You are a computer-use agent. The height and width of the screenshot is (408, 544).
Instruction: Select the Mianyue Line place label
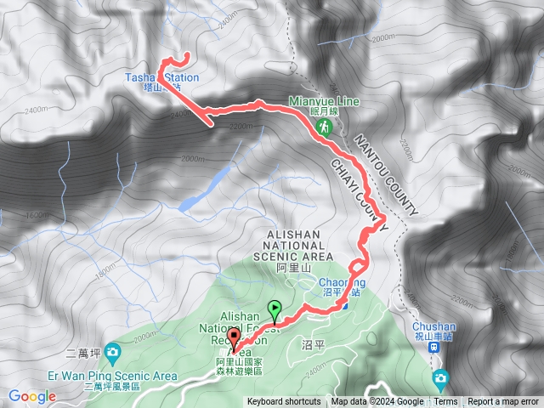[x=325, y=105]
